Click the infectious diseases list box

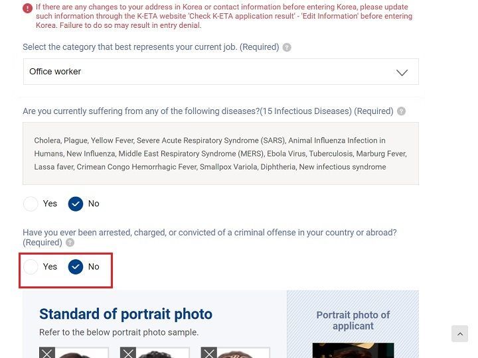(220, 153)
